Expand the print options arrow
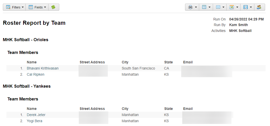This screenshot has height=126, width=270. [x=196, y=7]
